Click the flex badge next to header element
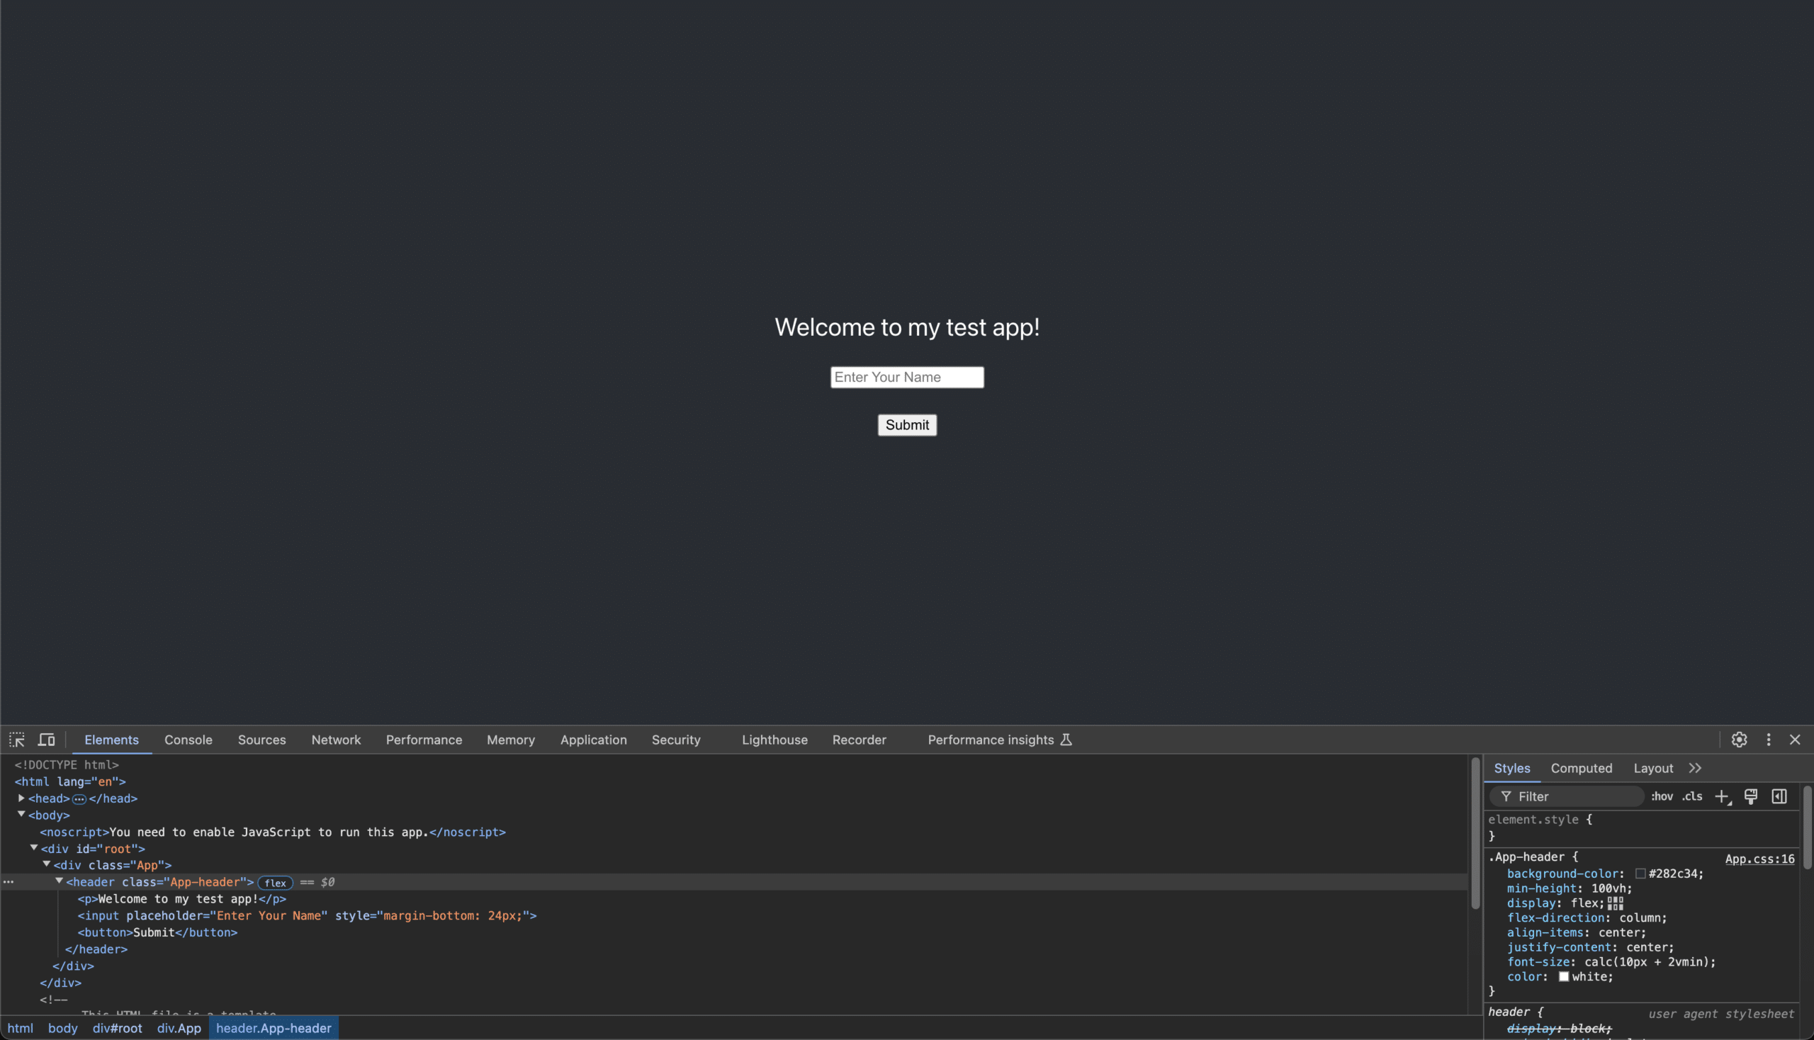This screenshot has width=1814, height=1040. point(275,883)
